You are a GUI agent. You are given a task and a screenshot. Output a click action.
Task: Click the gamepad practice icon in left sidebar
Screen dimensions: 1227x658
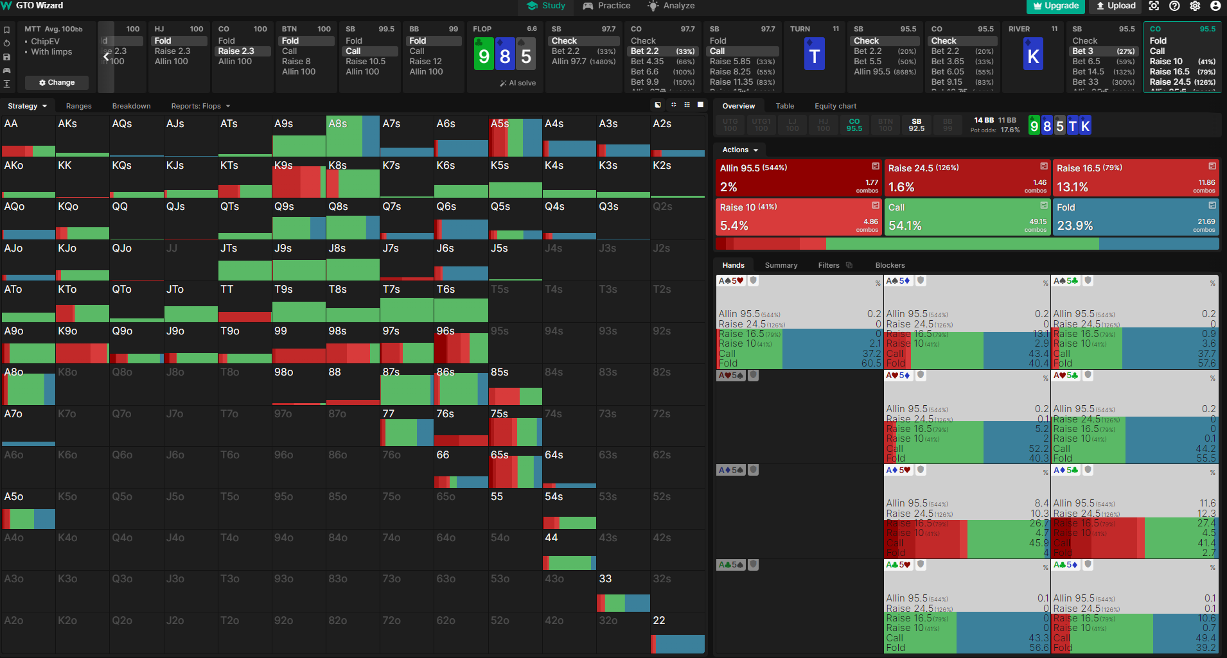(x=6, y=70)
